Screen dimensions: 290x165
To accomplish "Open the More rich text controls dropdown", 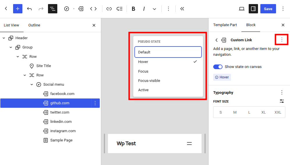I will pyautogui.click(x=154, y=9).
